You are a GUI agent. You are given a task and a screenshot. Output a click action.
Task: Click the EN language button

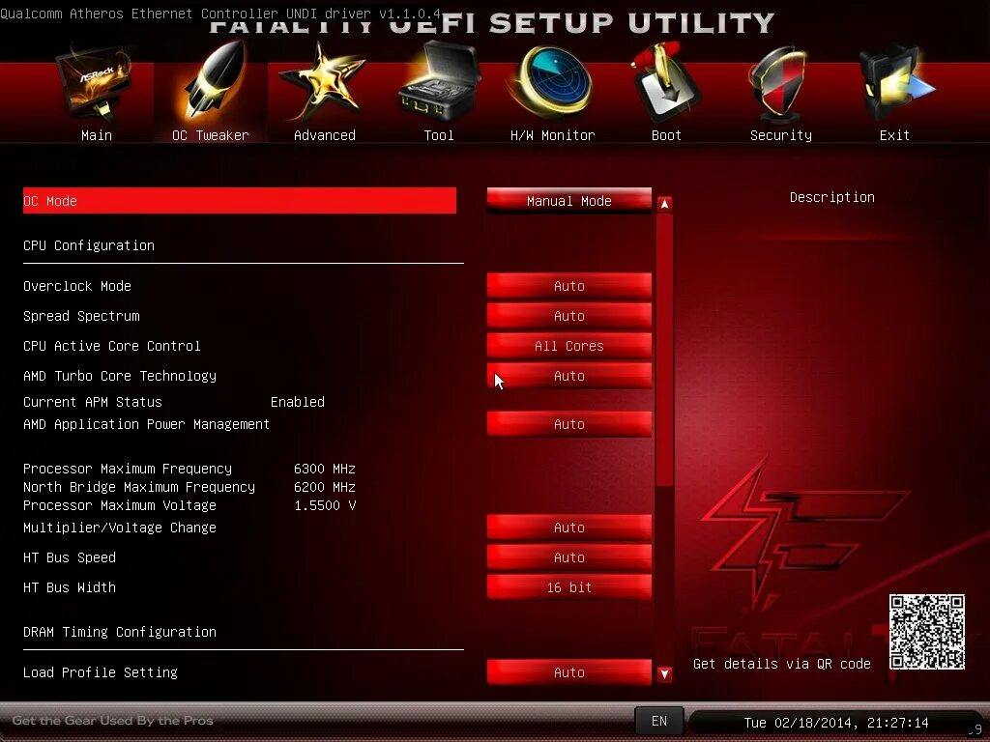pos(659,721)
